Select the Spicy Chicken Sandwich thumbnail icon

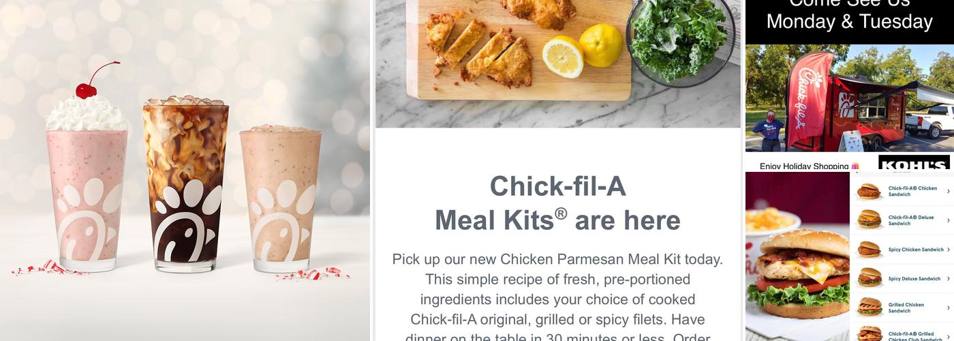(x=869, y=250)
